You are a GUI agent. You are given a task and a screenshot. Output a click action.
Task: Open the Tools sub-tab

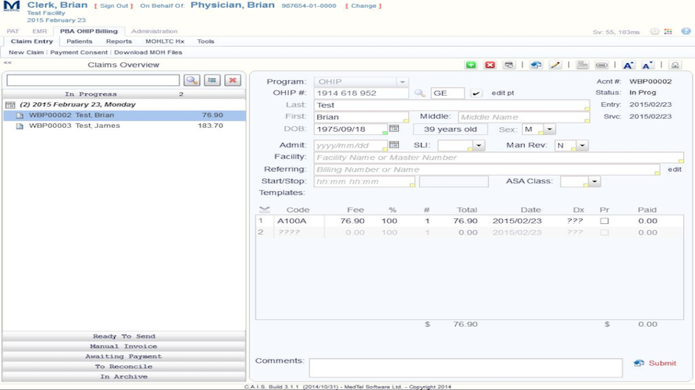(x=205, y=41)
